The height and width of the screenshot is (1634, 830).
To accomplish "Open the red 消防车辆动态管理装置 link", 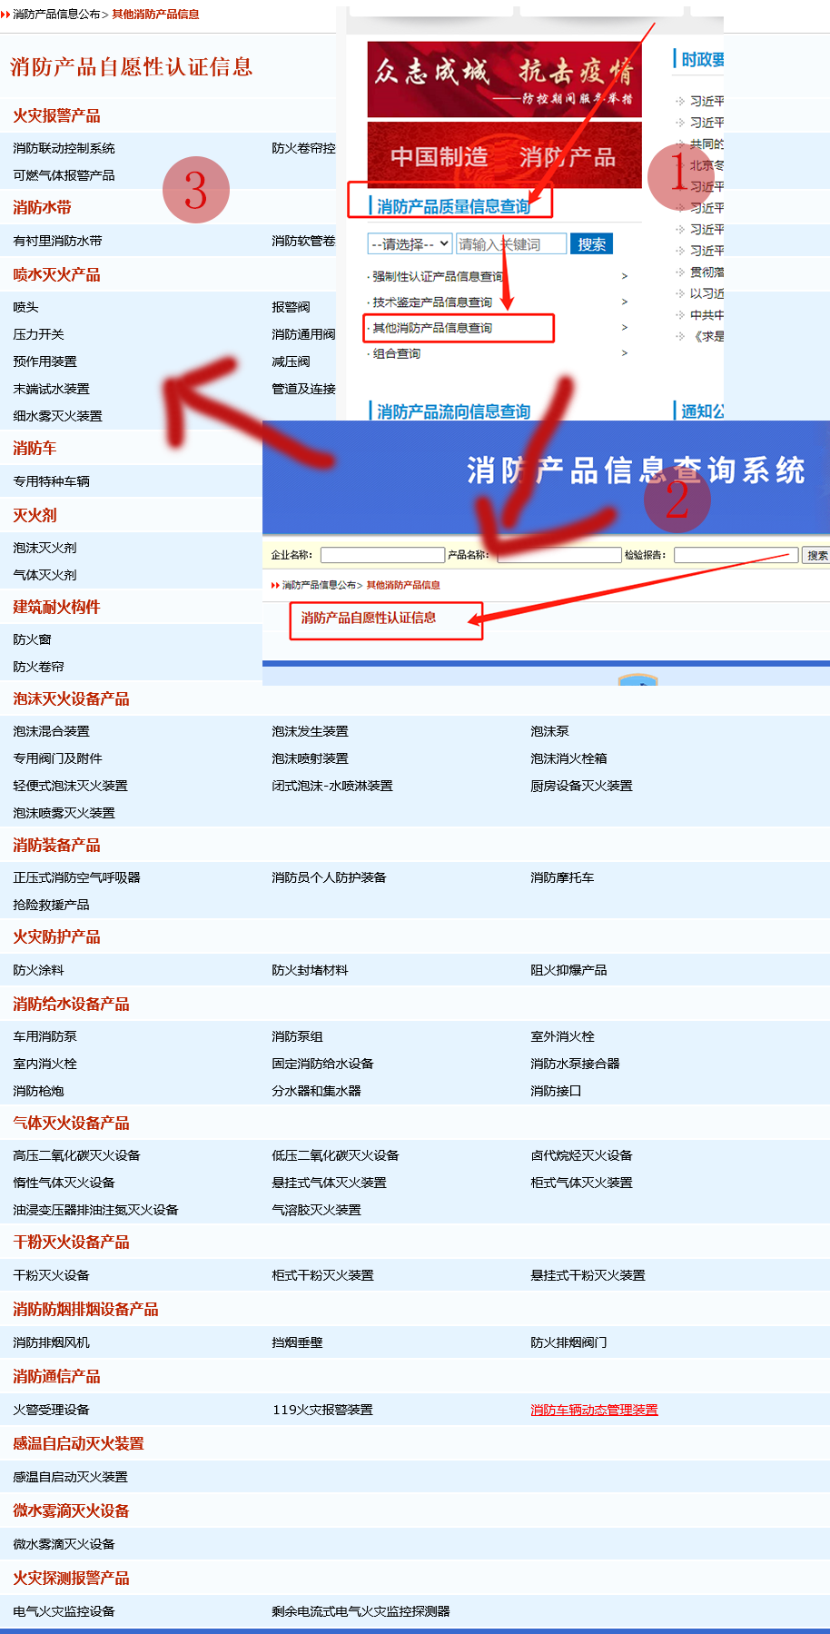I will pos(594,1410).
